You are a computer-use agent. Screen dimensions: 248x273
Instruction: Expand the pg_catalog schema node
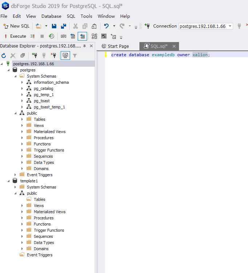click(x=22, y=88)
